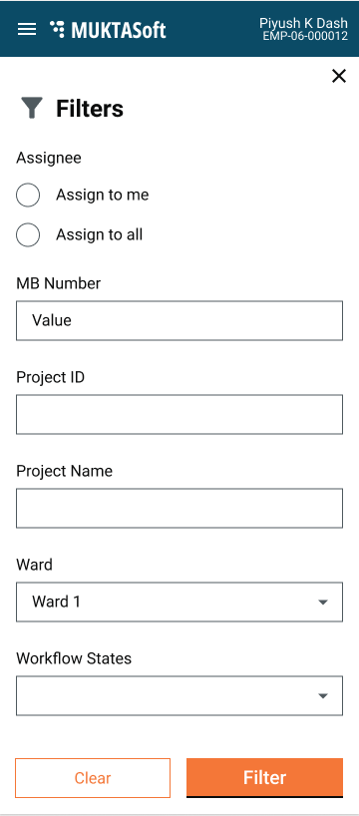Click the MUKTASoft dotted logo icon
Viewport: 359px width, 816px height.
coord(57,29)
